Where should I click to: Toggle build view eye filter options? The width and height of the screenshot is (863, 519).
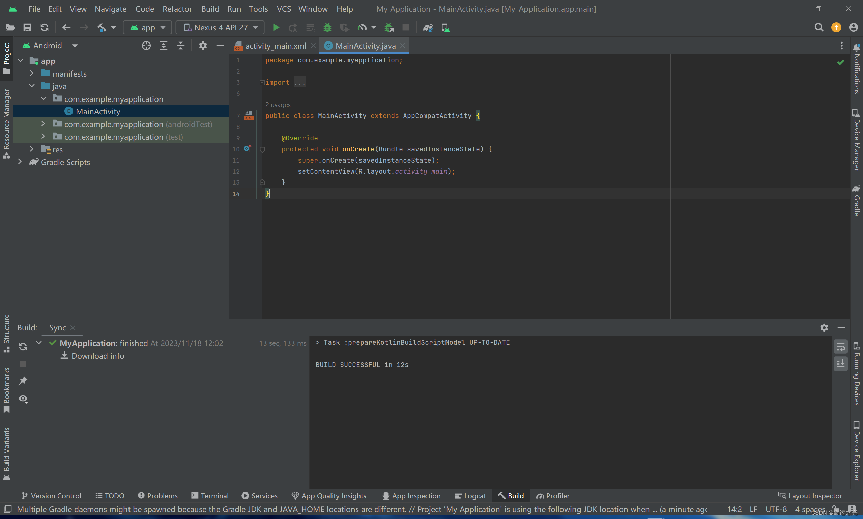[23, 399]
